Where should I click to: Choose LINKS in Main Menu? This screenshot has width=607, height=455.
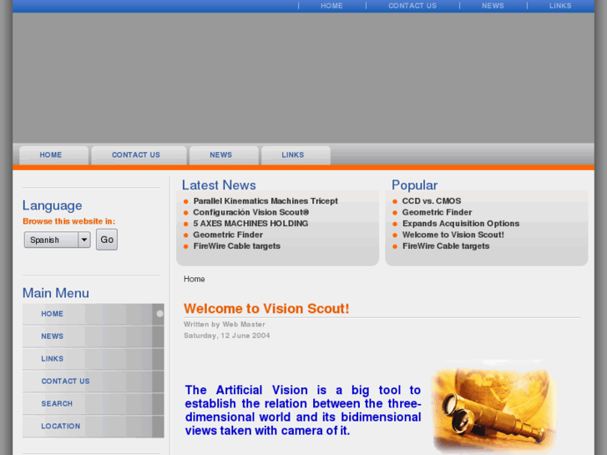pyautogui.click(x=94, y=359)
